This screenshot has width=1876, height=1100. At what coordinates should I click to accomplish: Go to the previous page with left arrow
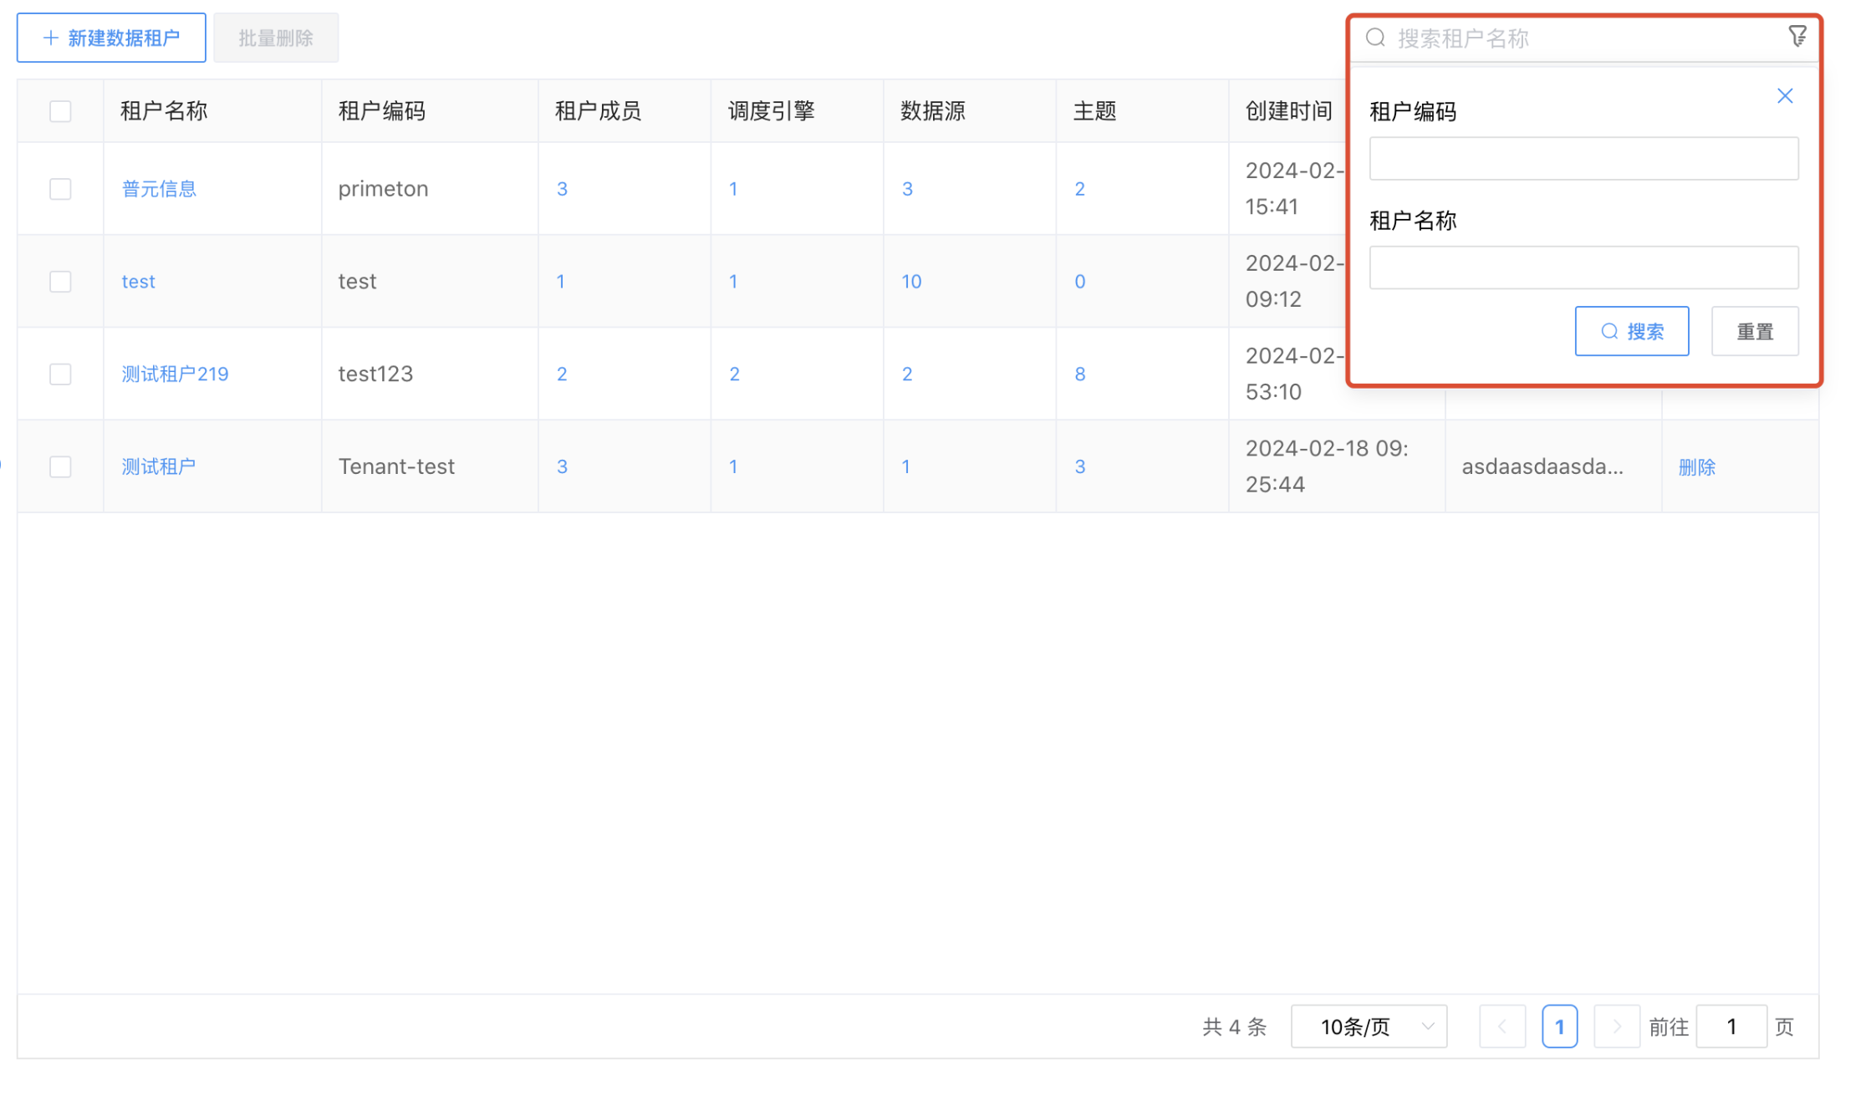(1502, 1026)
